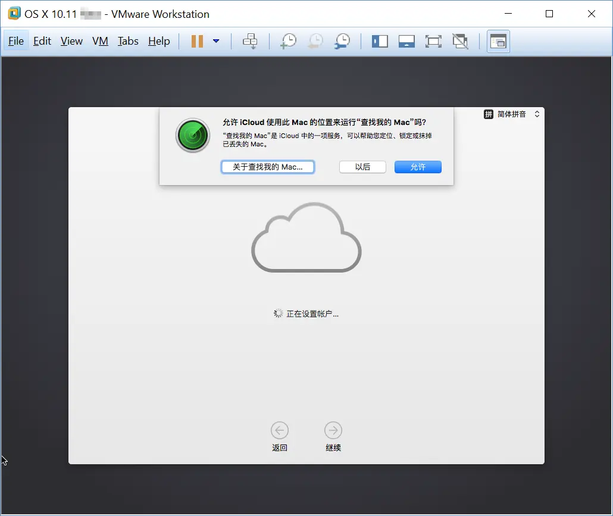Screen dimensions: 613x516
Task: Click the 拼 input method badge
Action: click(x=488, y=114)
